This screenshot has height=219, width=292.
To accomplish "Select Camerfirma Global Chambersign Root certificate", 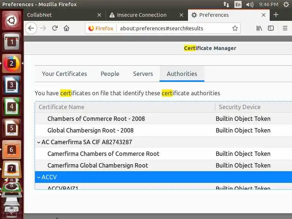I will point(97,165).
